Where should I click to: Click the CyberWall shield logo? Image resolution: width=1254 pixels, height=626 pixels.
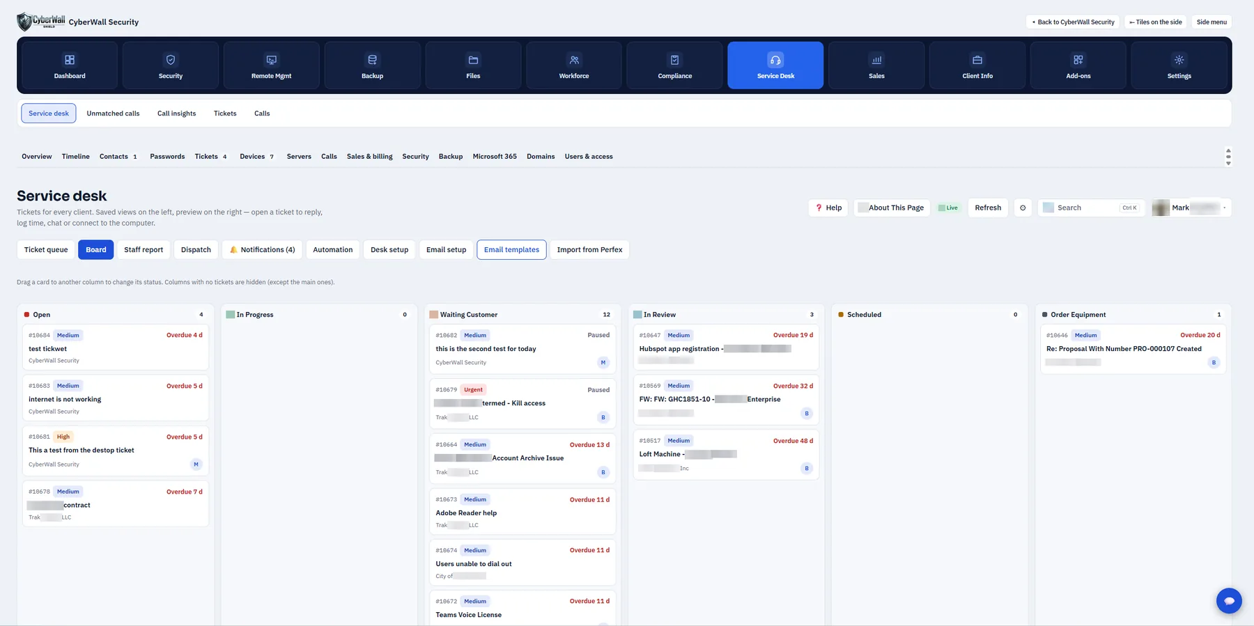(x=41, y=22)
